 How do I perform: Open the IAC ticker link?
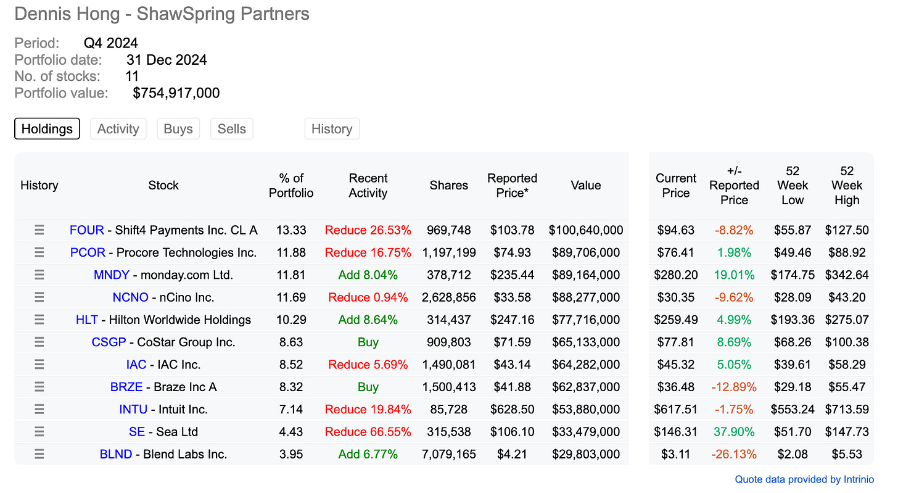pos(136,365)
